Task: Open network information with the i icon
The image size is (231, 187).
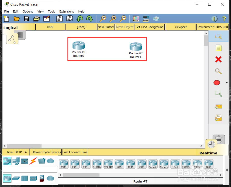Action: point(214,19)
